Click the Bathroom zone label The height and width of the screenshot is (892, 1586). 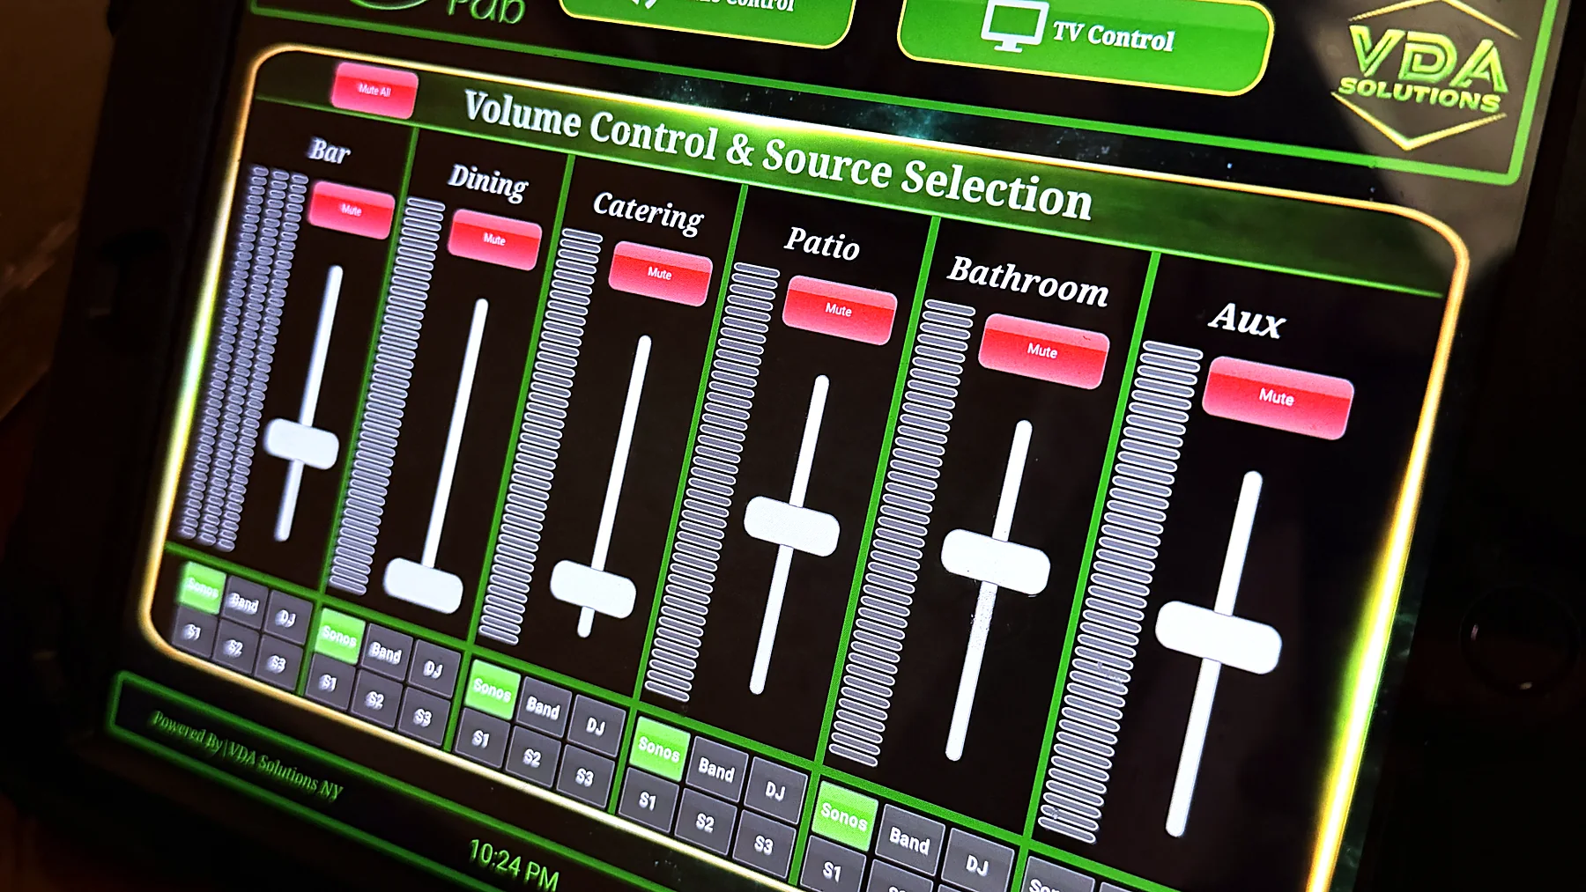(x=1029, y=281)
